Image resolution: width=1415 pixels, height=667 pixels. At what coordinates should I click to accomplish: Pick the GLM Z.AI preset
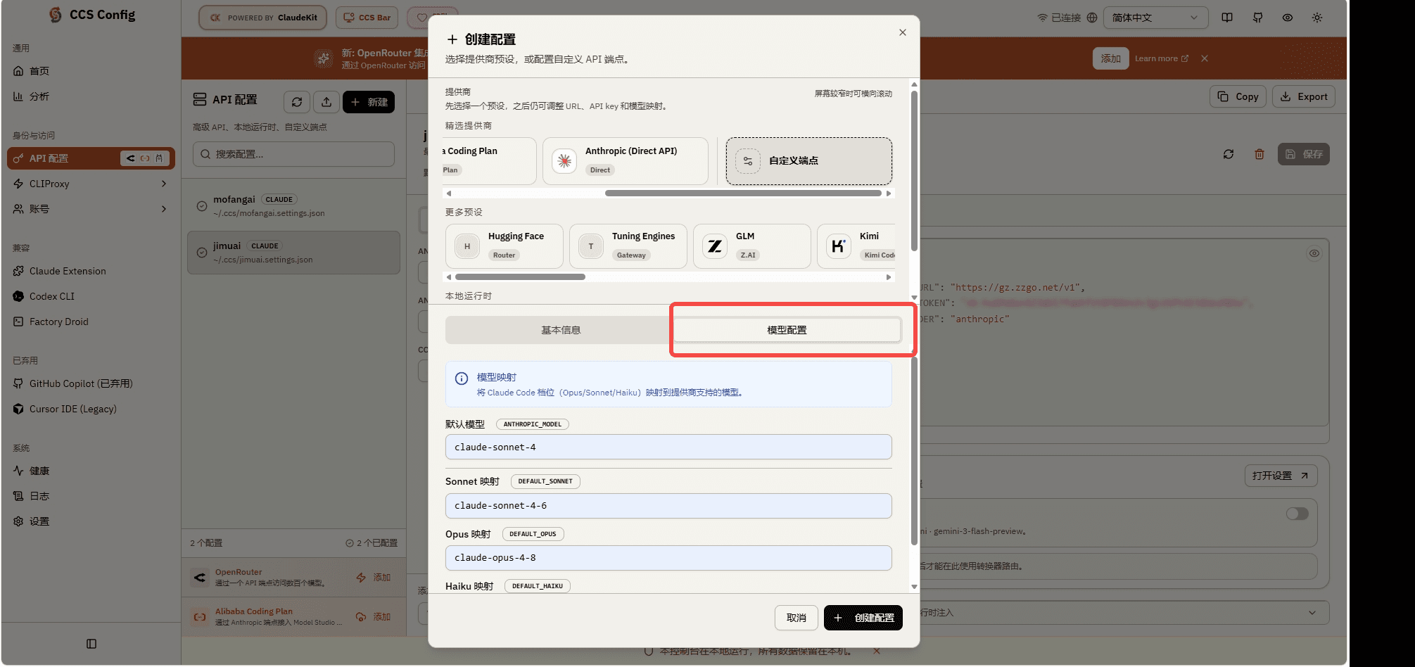coord(752,246)
